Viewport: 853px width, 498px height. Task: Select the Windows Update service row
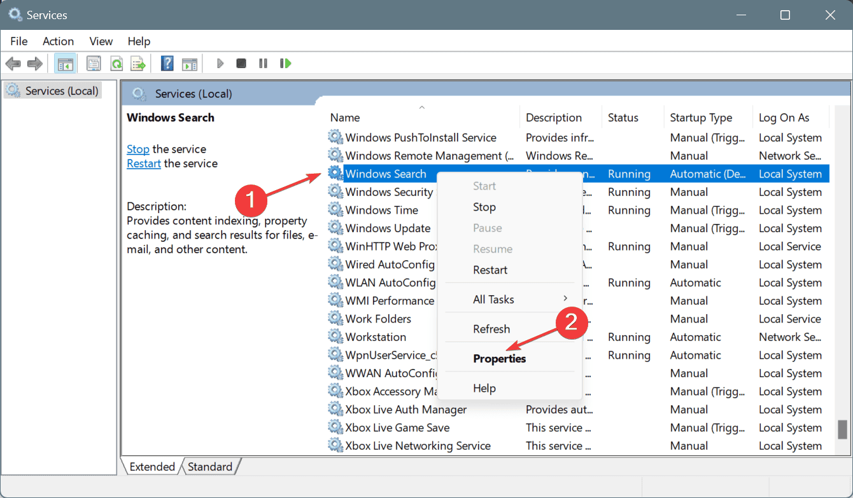click(x=577, y=228)
